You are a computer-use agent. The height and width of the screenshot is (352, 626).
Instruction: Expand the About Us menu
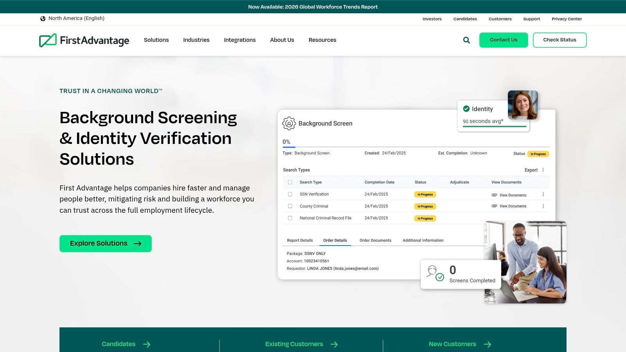[x=282, y=40]
